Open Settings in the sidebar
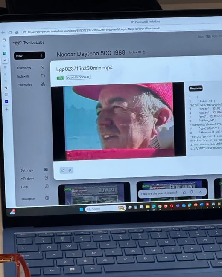 pos(26,170)
